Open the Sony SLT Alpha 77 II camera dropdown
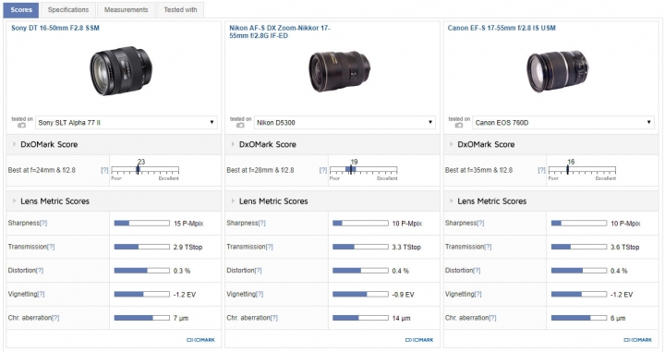665x352 pixels. tap(126, 123)
